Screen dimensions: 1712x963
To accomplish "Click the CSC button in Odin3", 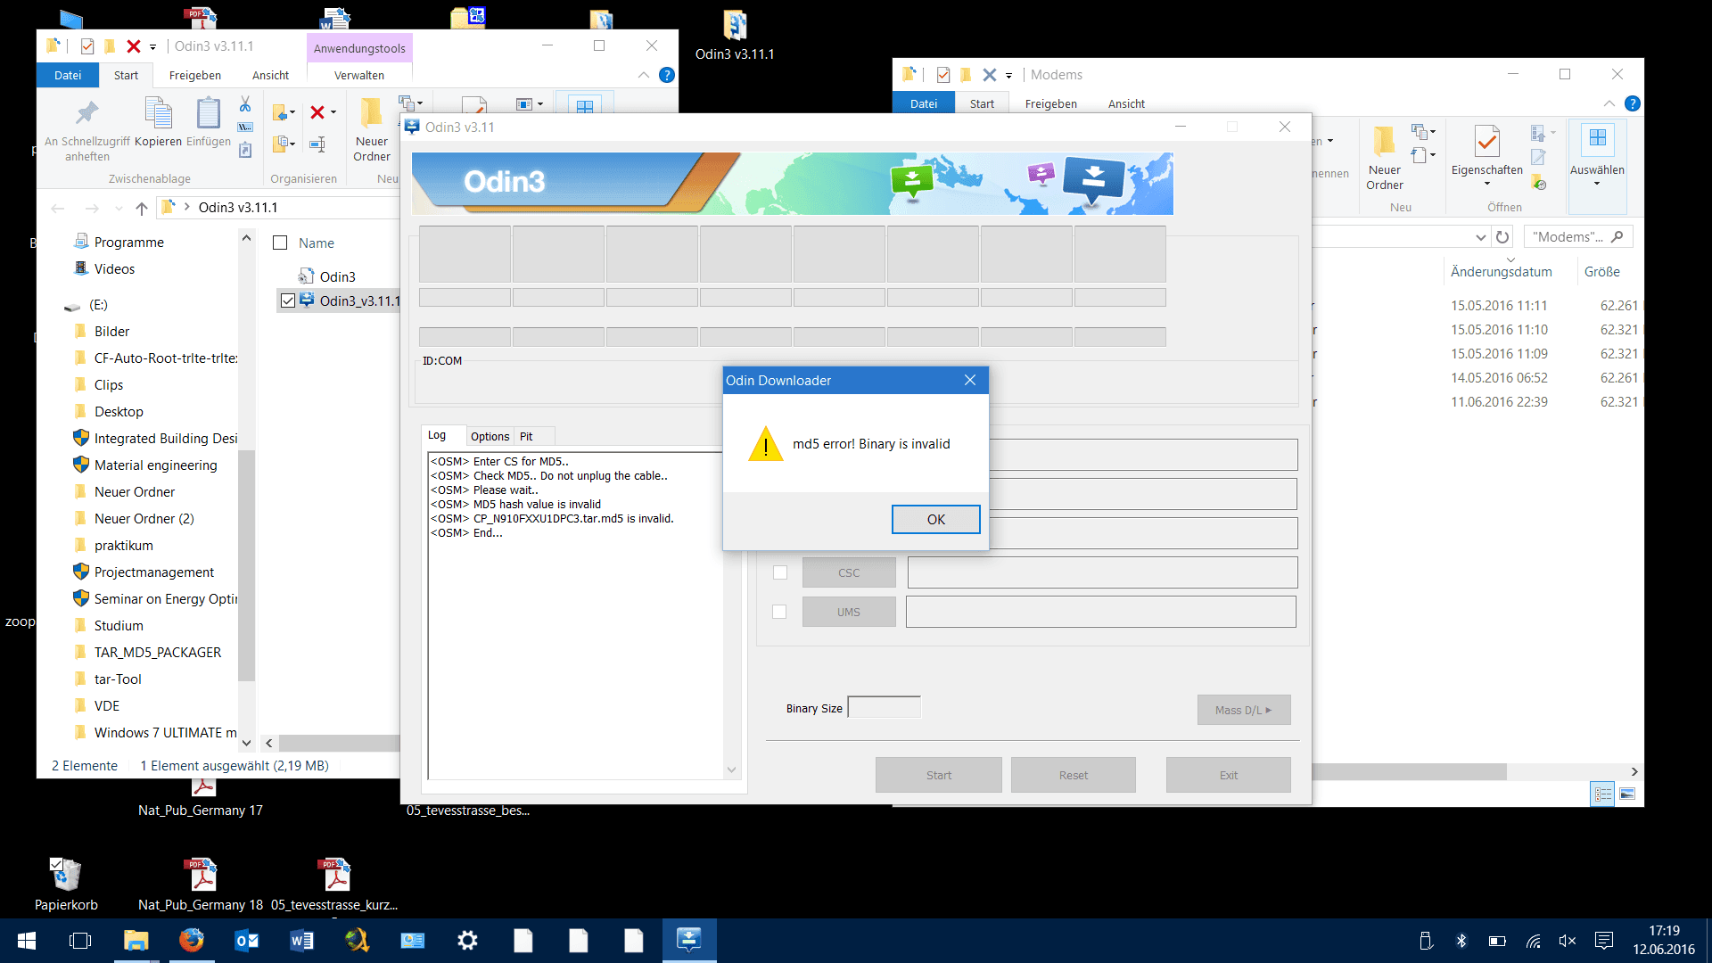I will [849, 572].
